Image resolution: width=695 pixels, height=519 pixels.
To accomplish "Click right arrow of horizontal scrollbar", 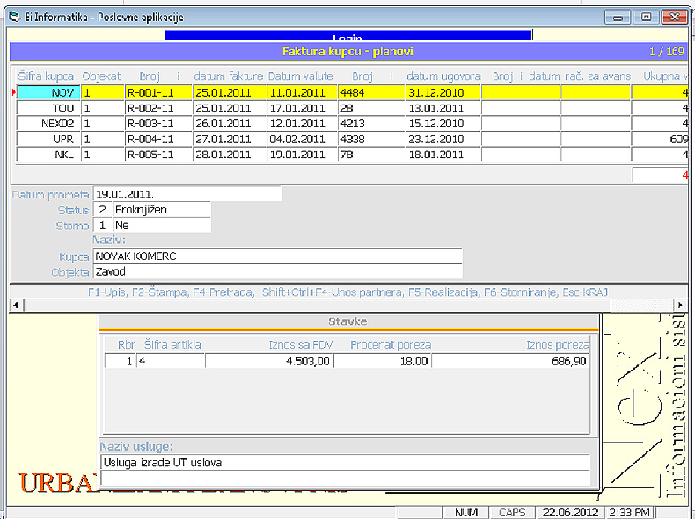I will click(x=679, y=305).
